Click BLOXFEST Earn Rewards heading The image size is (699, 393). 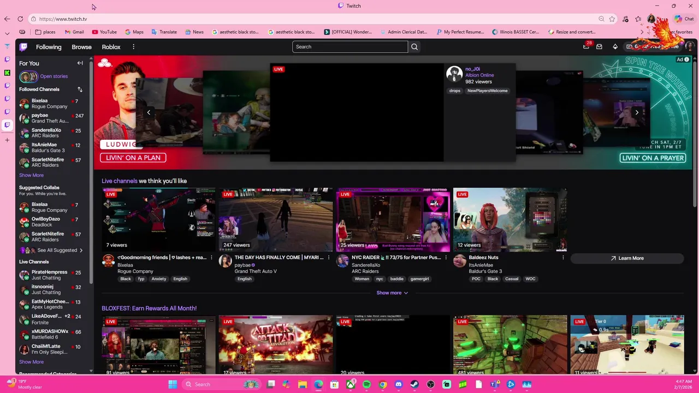point(149,308)
